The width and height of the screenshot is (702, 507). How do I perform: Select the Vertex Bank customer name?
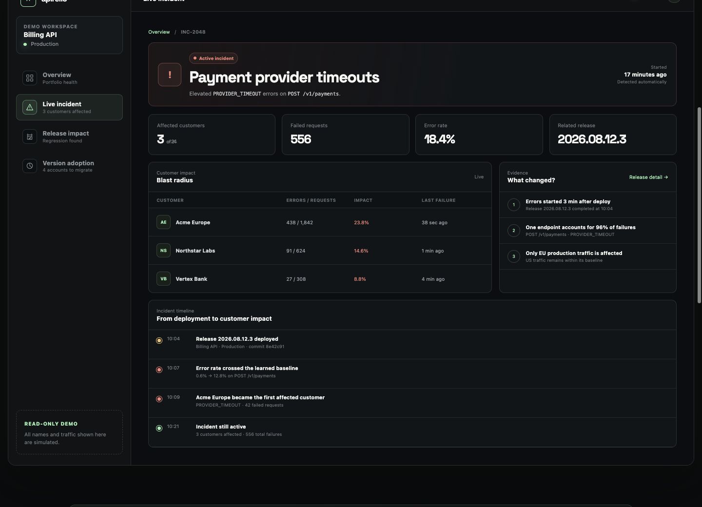(x=192, y=279)
